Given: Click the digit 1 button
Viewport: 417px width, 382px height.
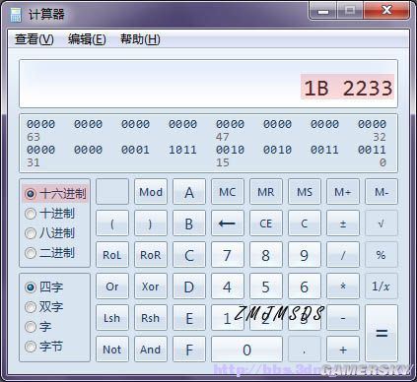Looking at the screenshot, I should click(x=228, y=318).
